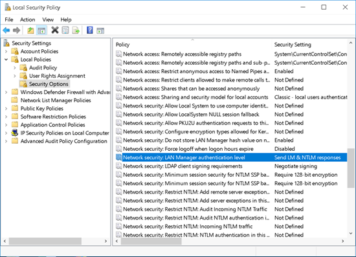Click the Up one level folder icon
Image resolution: width=356 pixels, height=257 pixels.
[30, 30]
